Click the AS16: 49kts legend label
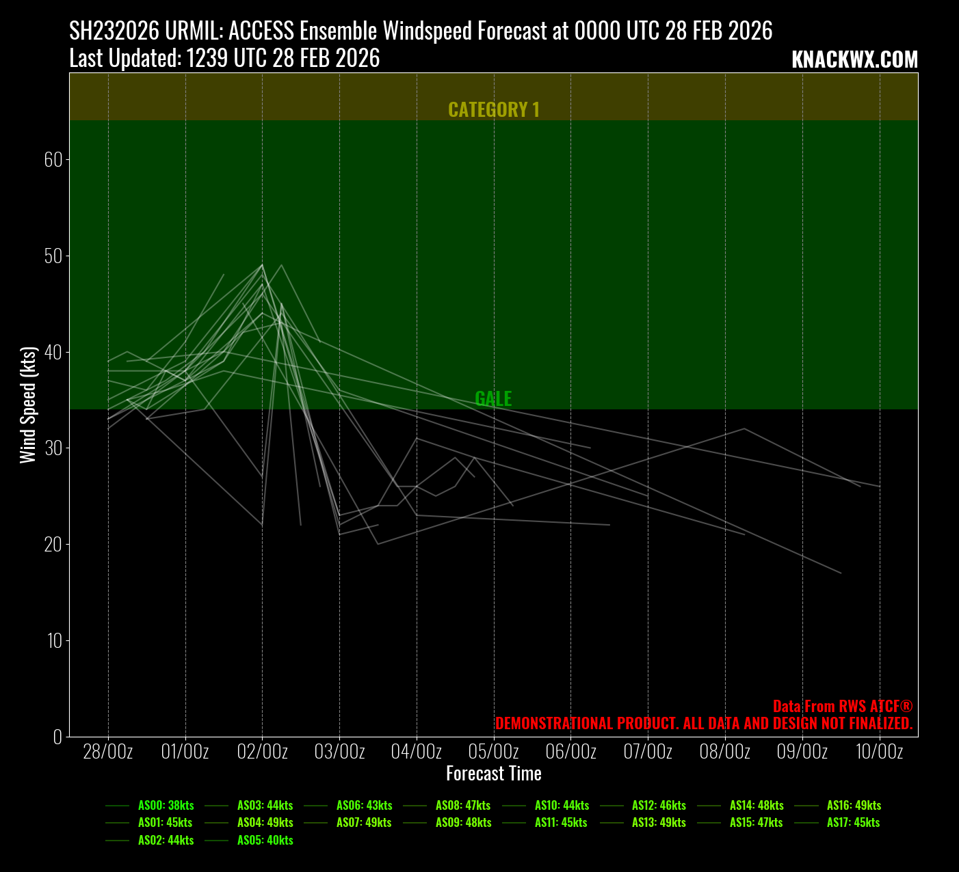This screenshot has width=959, height=872. [854, 806]
